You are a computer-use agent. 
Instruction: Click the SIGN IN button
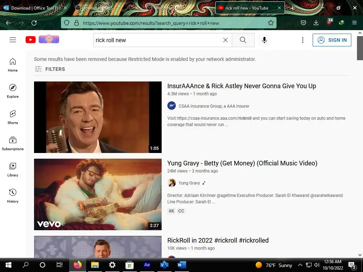332,40
